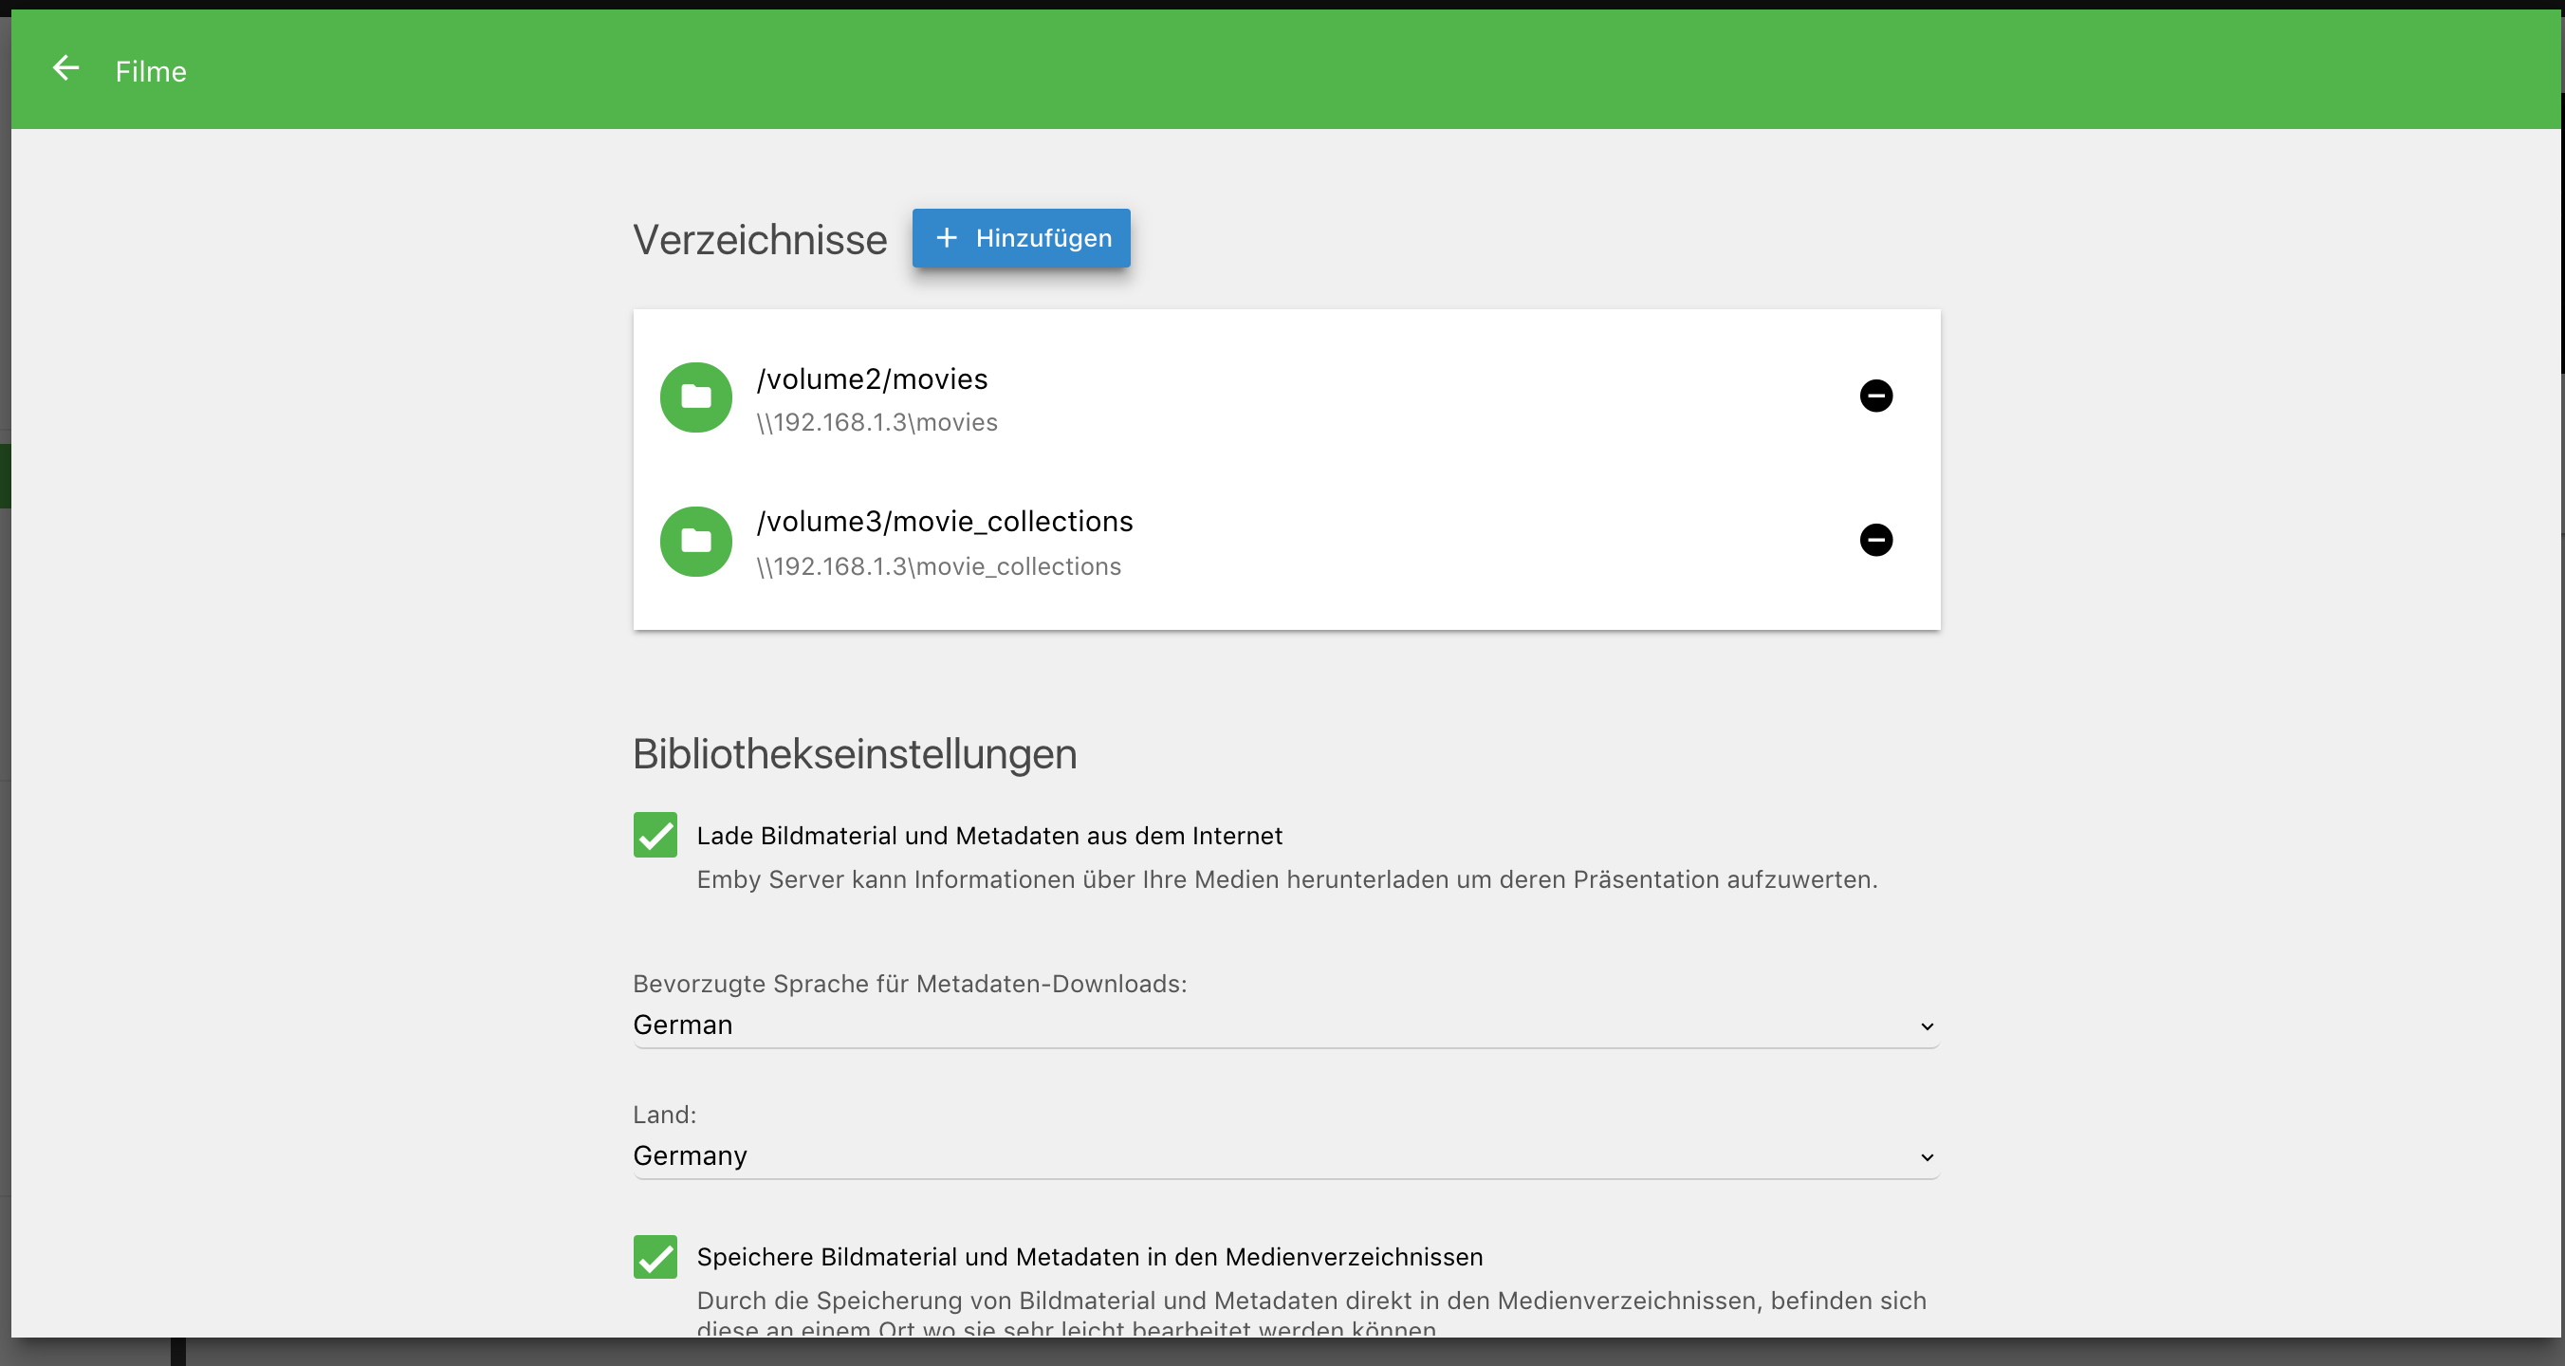The height and width of the screenshot is (1366, 2565).
Task: Select the /volume3/movie_collections path text
Action: [944, 521]
